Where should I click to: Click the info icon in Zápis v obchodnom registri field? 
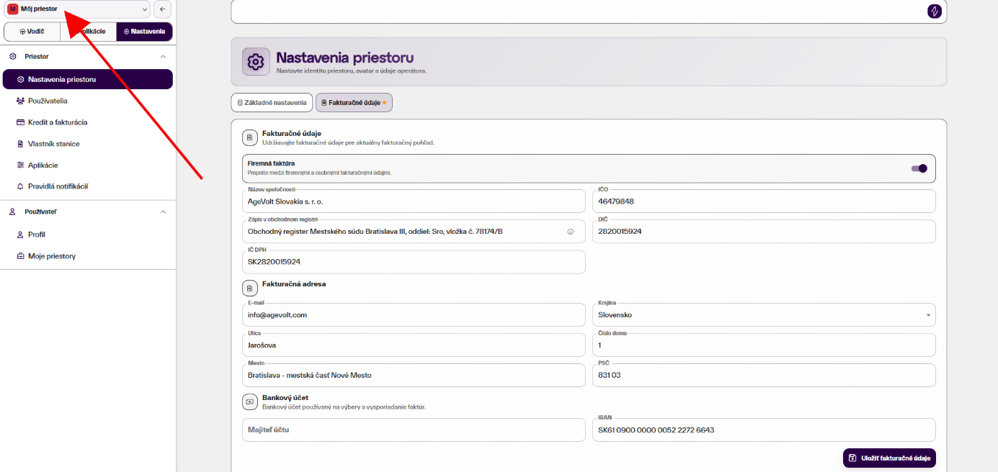pyautogui.click(x=570, y=232)
